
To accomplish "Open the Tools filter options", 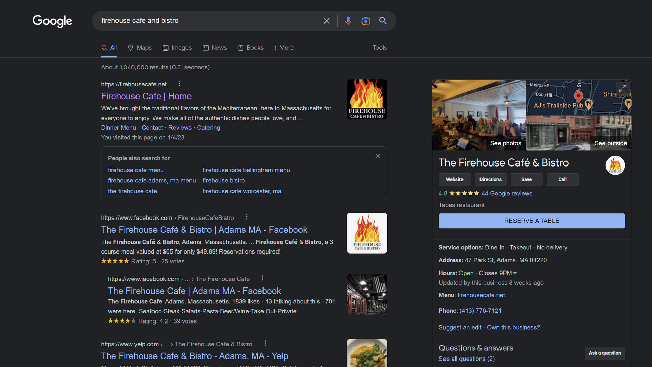I will point(379,48).
